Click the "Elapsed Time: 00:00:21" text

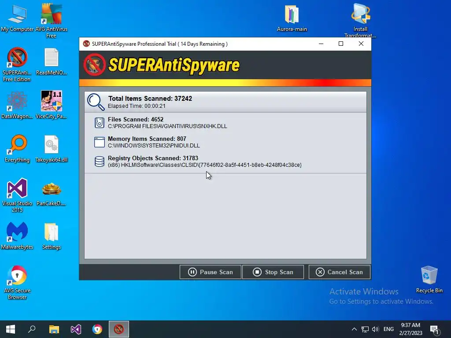click(x=137, y=106)
